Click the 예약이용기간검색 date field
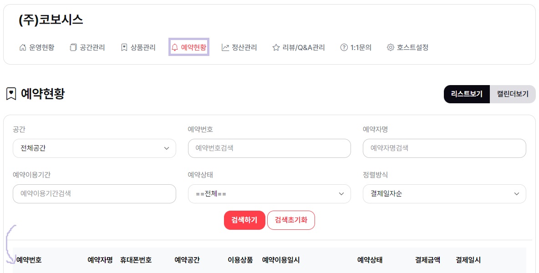The width and height of the screenshot is (539, 273). (94, 194)
